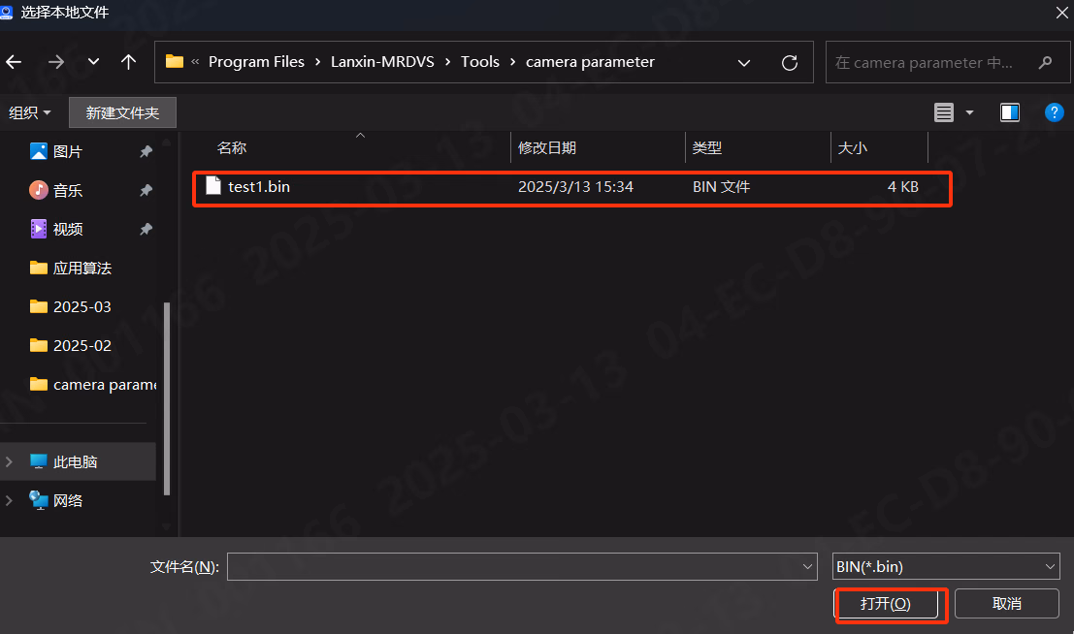Open 音乐 in the sidebar

pos(67,190)
